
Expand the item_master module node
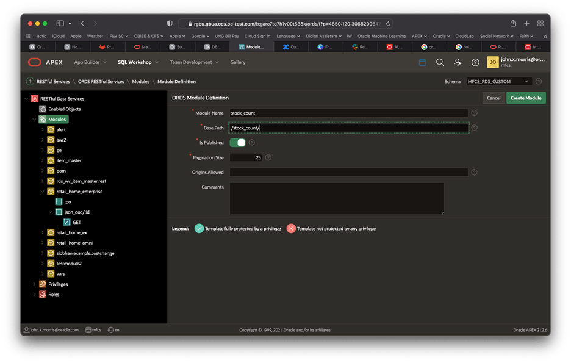42,160
